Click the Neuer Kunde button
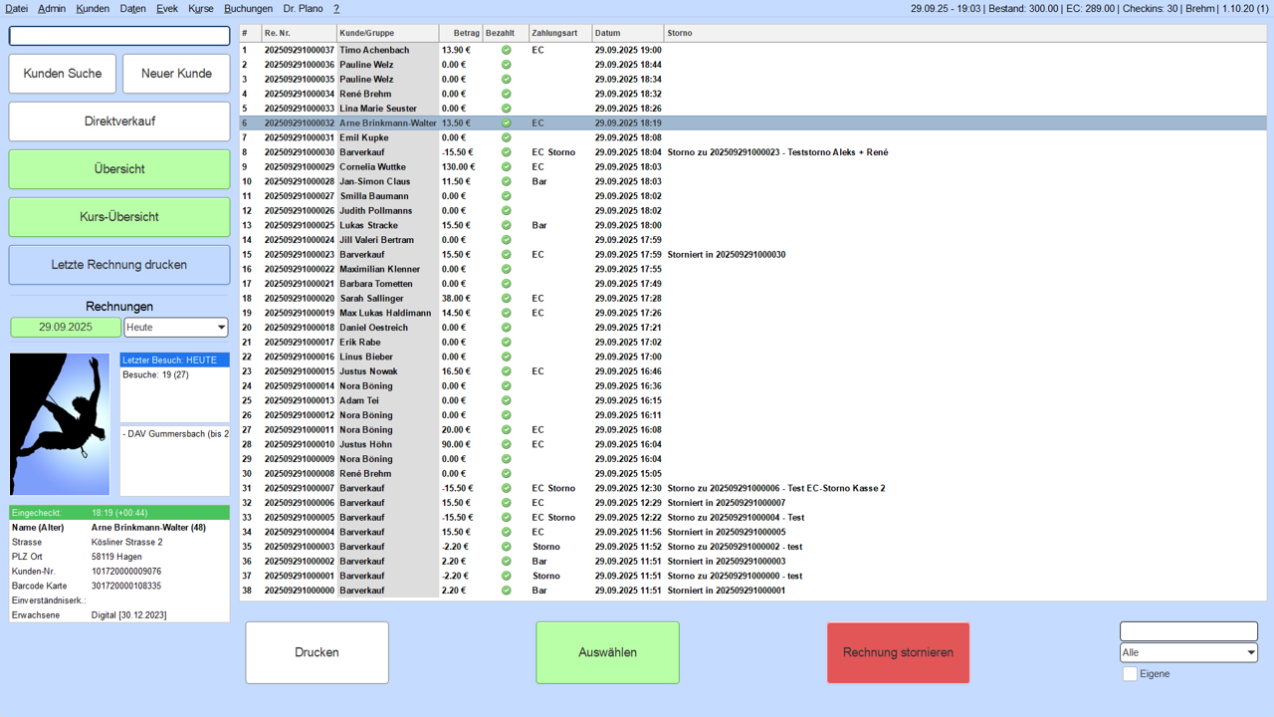 (176, 74)
